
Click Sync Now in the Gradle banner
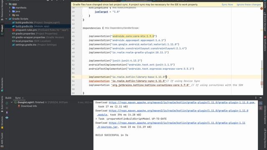[227, 5]
